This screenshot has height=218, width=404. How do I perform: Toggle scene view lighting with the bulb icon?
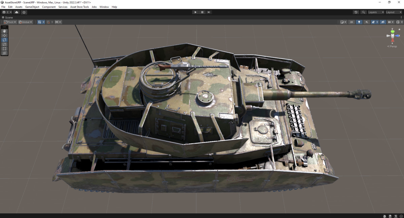click(359, 22)
